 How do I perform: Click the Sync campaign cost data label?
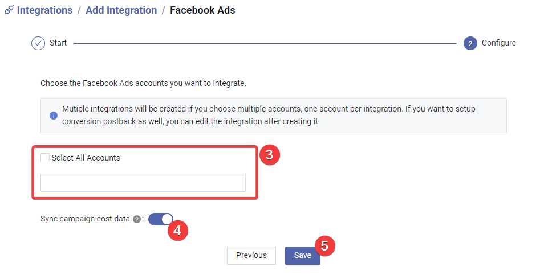click(x=85, y=219)
